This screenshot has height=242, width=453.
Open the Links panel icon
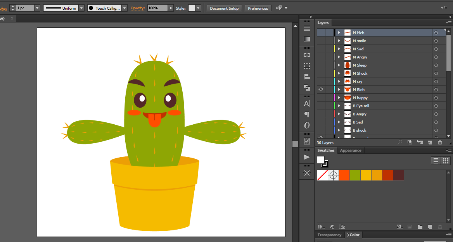(x=307, y=55)
